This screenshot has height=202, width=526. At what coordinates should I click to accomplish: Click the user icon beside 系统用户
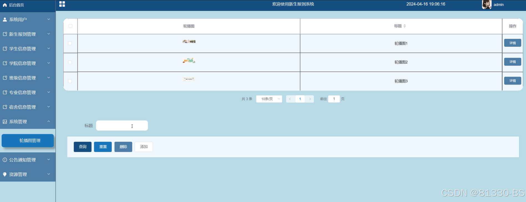tap(5, 19)
